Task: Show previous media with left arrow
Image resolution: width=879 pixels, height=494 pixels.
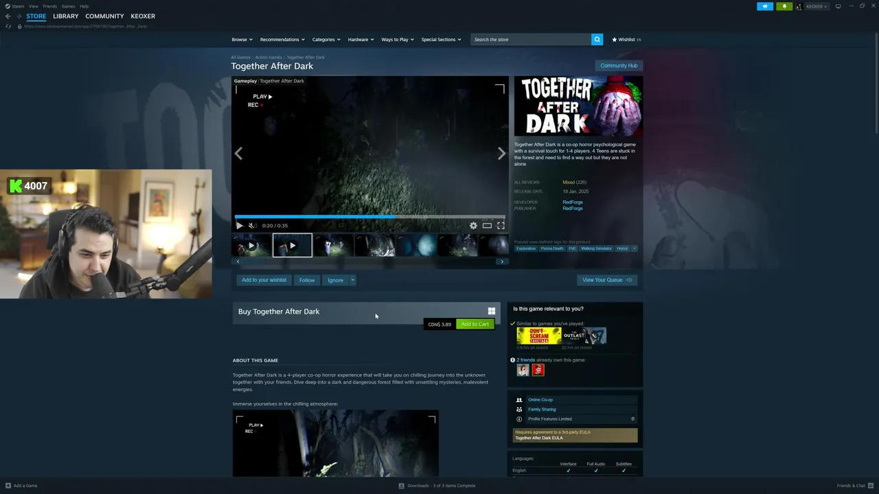Action: point(238,154)
